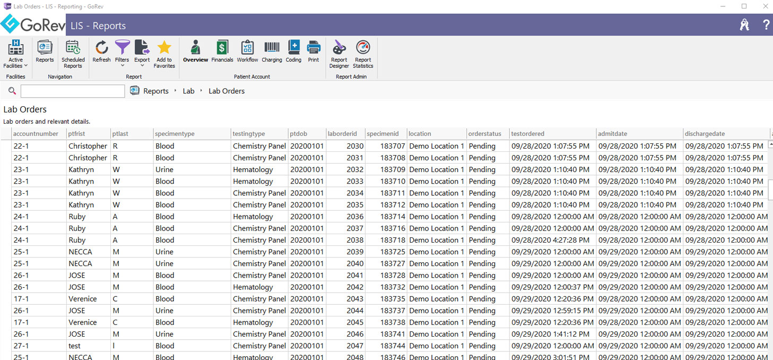
Task: Sort by orderstatus column header
Action: click(488, 134)
